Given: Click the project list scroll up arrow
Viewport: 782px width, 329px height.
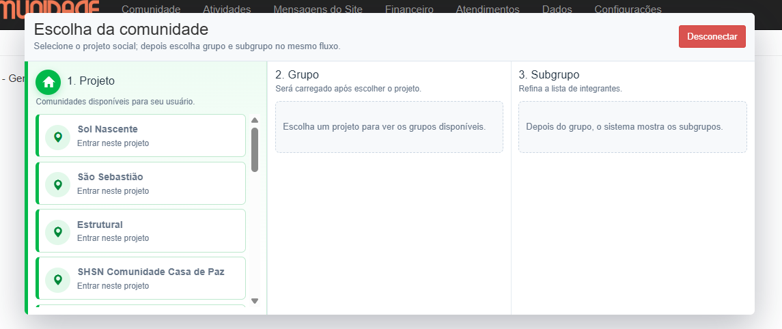Looking at the screenshot, I should click(255, 120).
